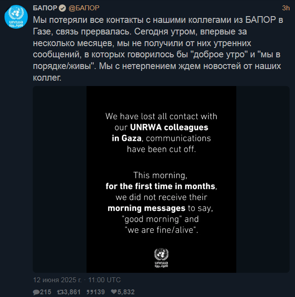Click the reply speech bubble icon
Viewport: 295px width, 297px height.
coord(36,292)
